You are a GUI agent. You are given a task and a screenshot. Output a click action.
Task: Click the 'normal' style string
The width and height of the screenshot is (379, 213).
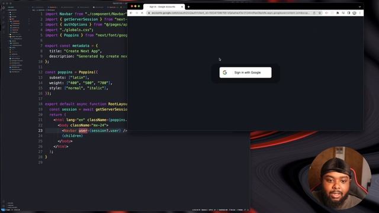point(75,88)
